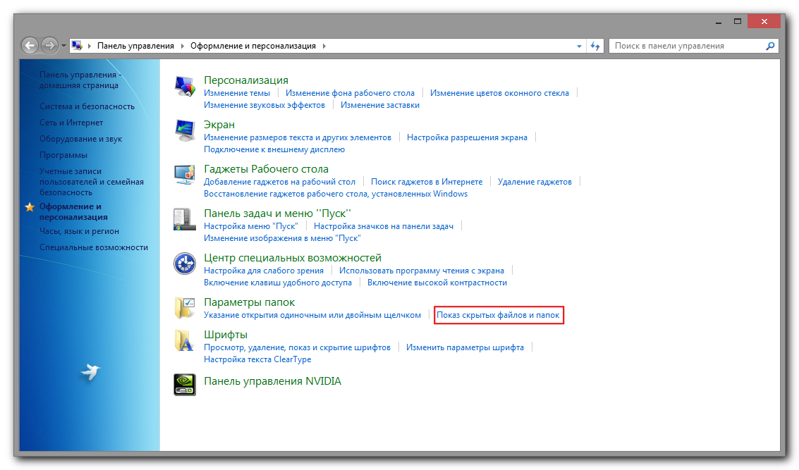Open Панель управления домашняя страница link
The image size is (799, 470).
tap(80, 80)
